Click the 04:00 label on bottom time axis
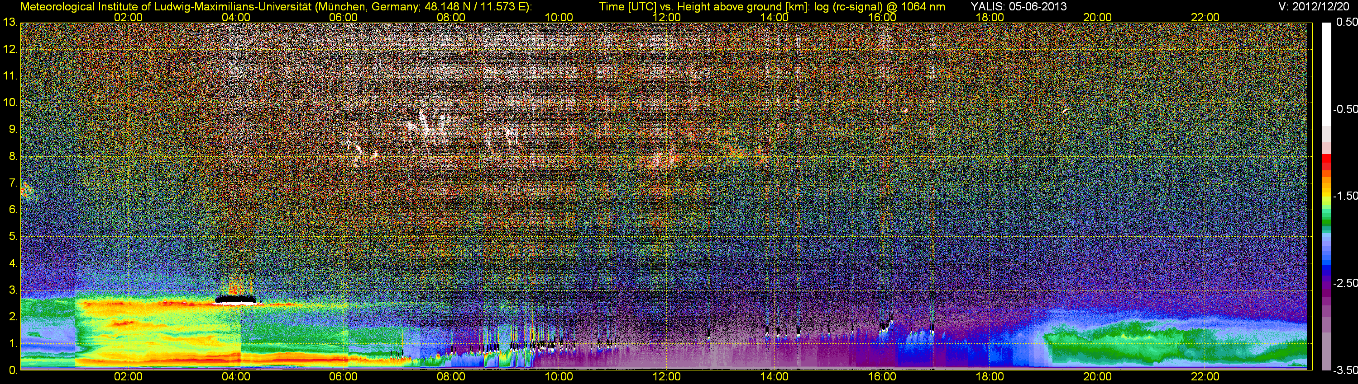The width and height of the screenshot is (1358, 384). point(236,377)
